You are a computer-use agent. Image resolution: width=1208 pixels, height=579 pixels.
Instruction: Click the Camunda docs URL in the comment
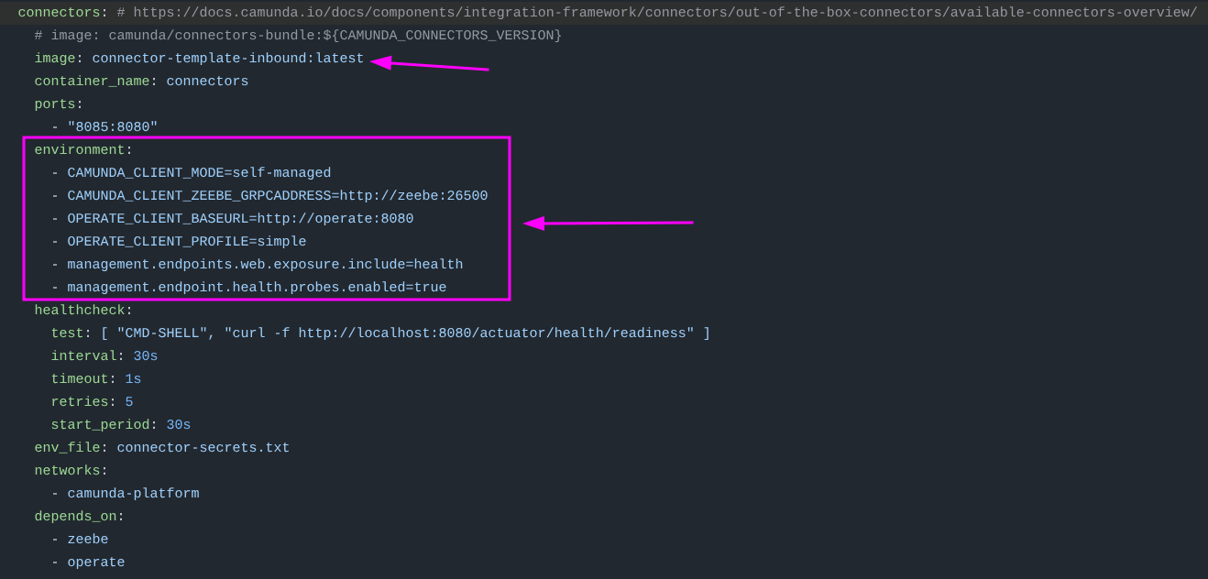tap(665, 13)
